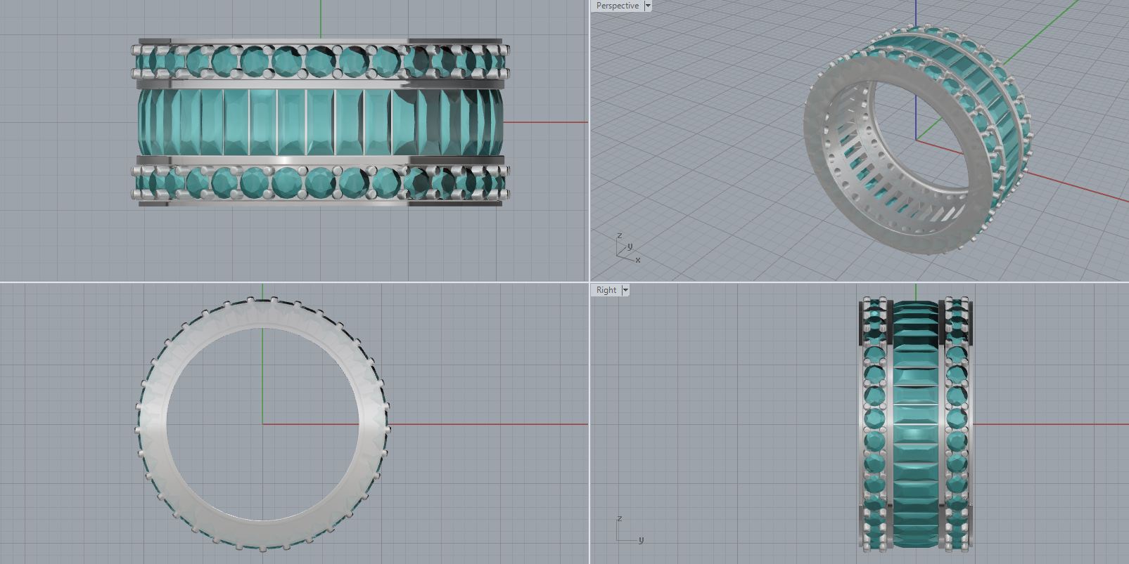This screenshot has height=564, width=1129.
Task: Click the Perspective viewport title label
Action: click(618, 6)
